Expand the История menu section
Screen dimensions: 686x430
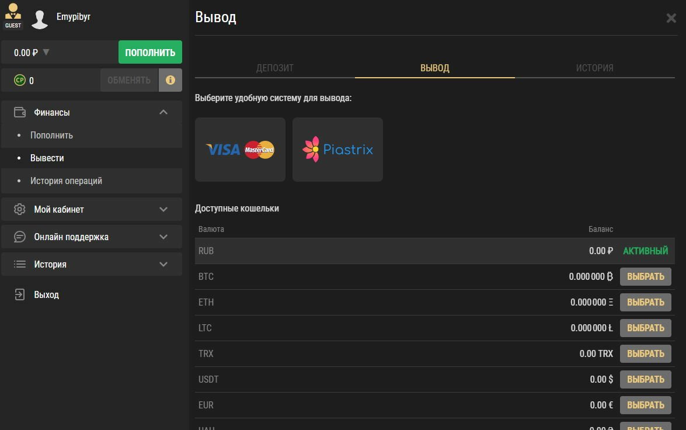164,264
